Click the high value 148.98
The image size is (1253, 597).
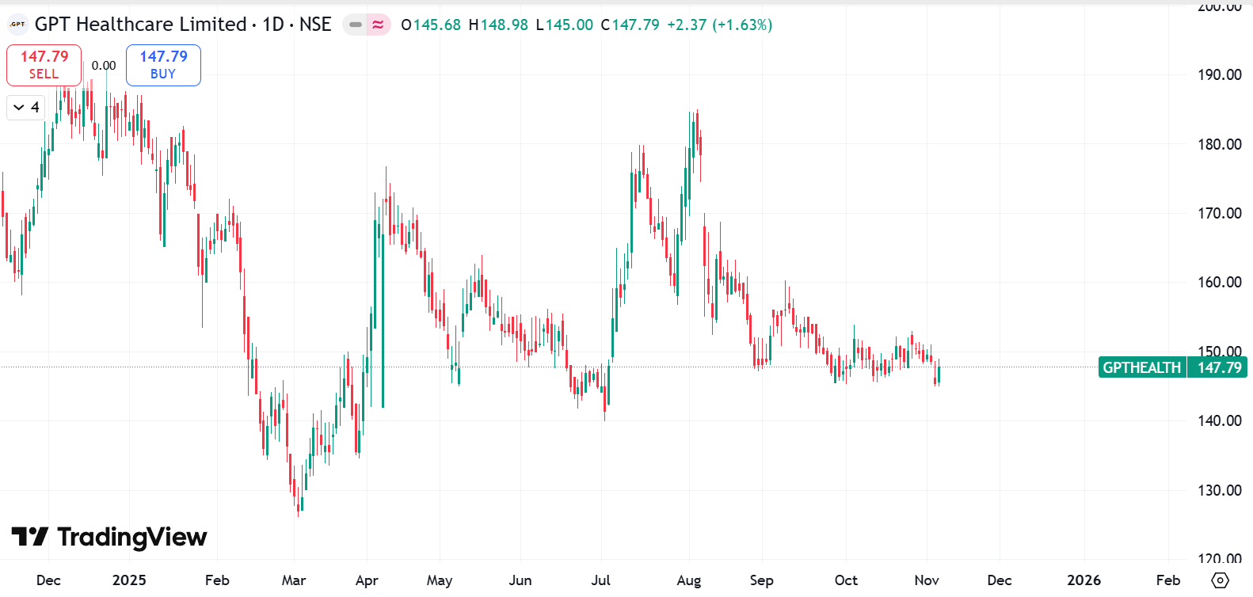pyautogui.click(x=504, y=25)
